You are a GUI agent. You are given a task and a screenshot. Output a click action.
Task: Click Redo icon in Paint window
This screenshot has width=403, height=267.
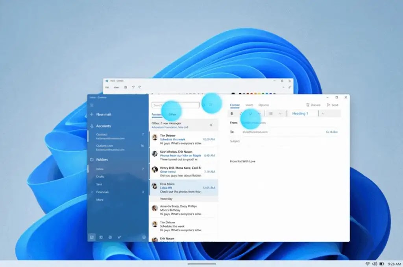pyautogui.click(x=140, y=87)
